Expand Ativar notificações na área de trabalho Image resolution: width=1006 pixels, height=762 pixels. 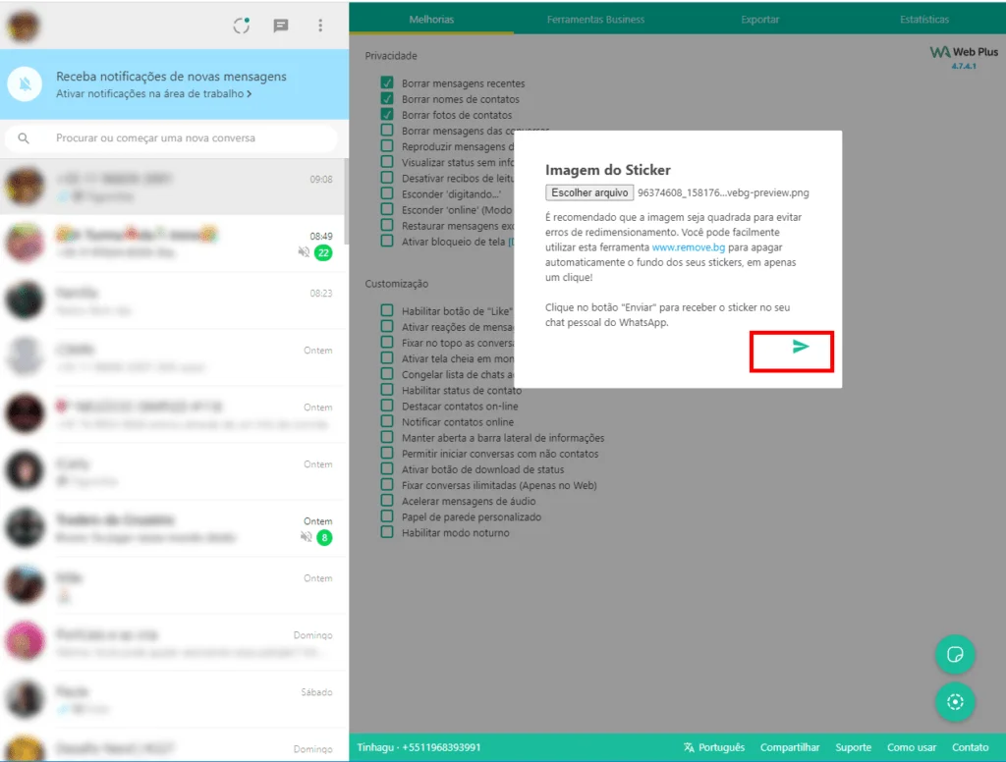153,93
